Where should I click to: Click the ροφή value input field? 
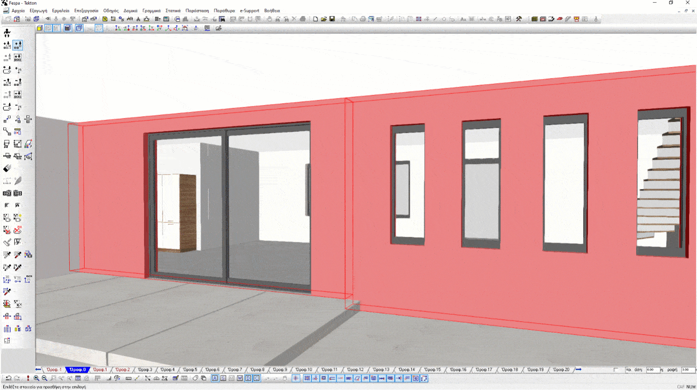688,370
